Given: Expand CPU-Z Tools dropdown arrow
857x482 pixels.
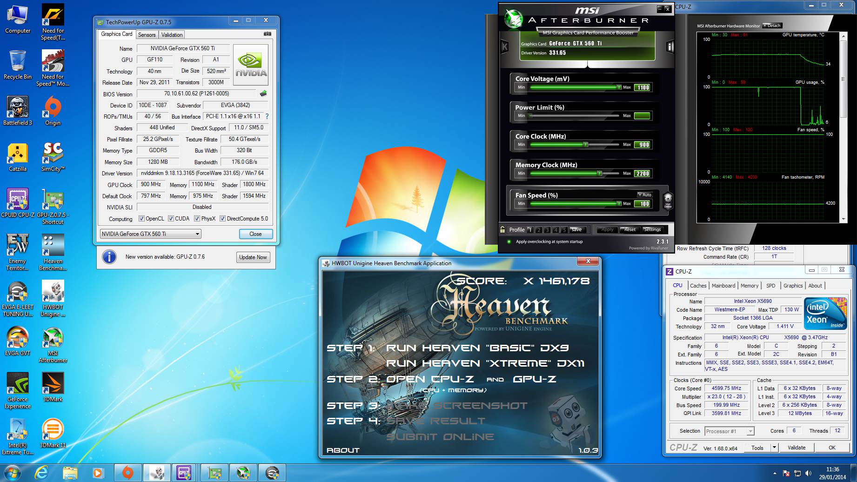Looking at the screenshot, I should coord(774,448).
